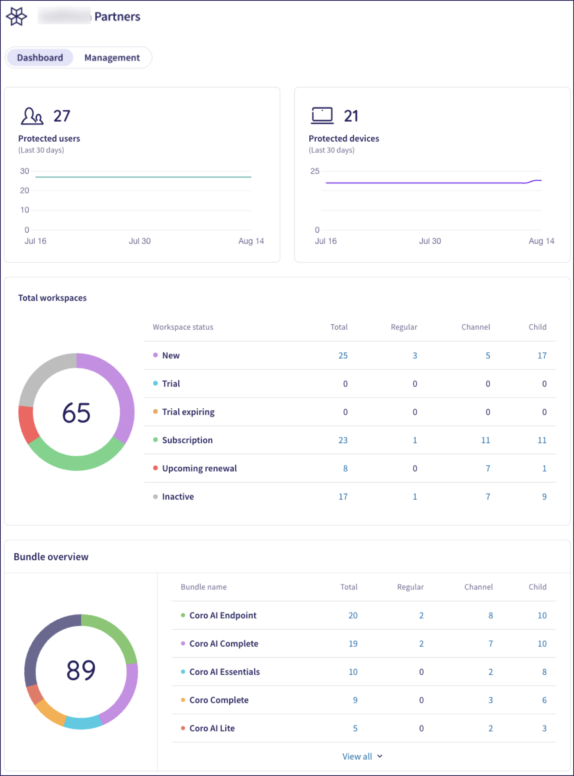
Task: Click the blue Trial status dot
Action: [155, 383]
